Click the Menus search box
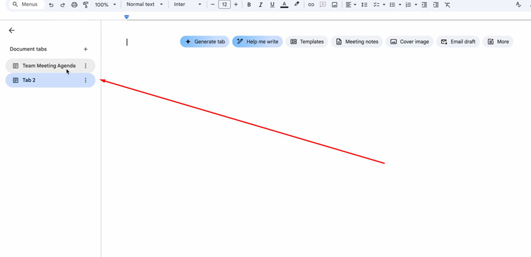This screenshot has width=531, height=257. tap(26, 5)
